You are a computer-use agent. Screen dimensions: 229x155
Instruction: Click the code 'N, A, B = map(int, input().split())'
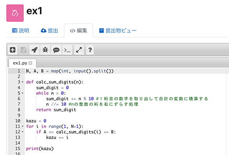pos(70,71)
